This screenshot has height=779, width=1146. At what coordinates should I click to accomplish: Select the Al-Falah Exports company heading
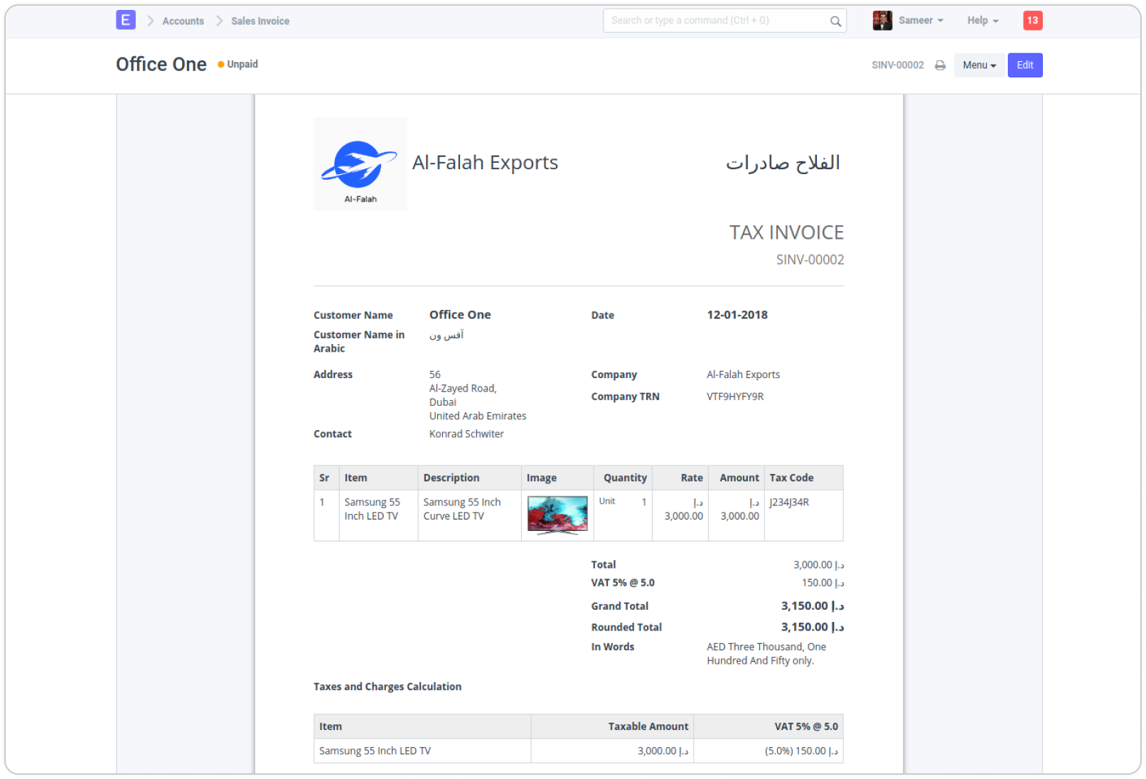point(485,163)
